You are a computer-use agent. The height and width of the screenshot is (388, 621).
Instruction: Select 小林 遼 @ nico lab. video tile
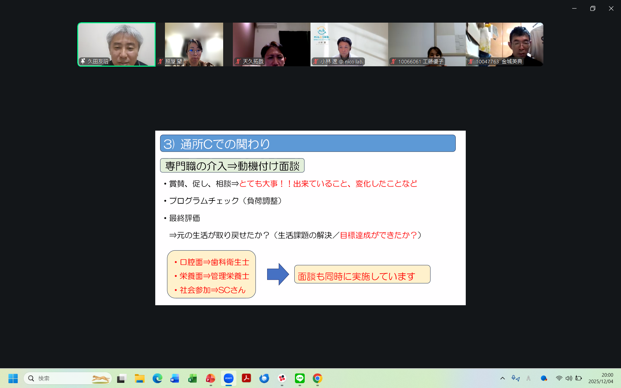pyautogui.click(x=349, y=44)
